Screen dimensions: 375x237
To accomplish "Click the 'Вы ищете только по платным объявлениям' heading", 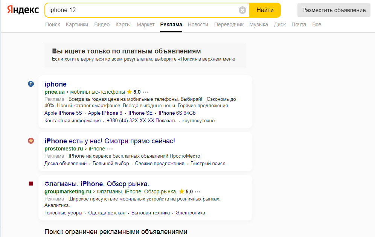I will pyautogui.click(x=126, y=51).
